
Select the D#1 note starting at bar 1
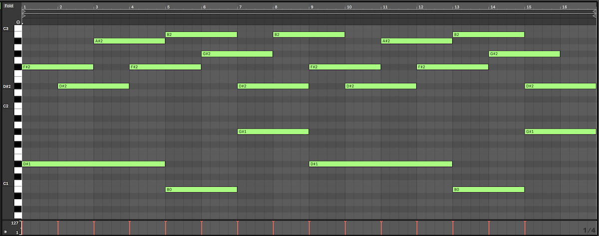(94, 164)
